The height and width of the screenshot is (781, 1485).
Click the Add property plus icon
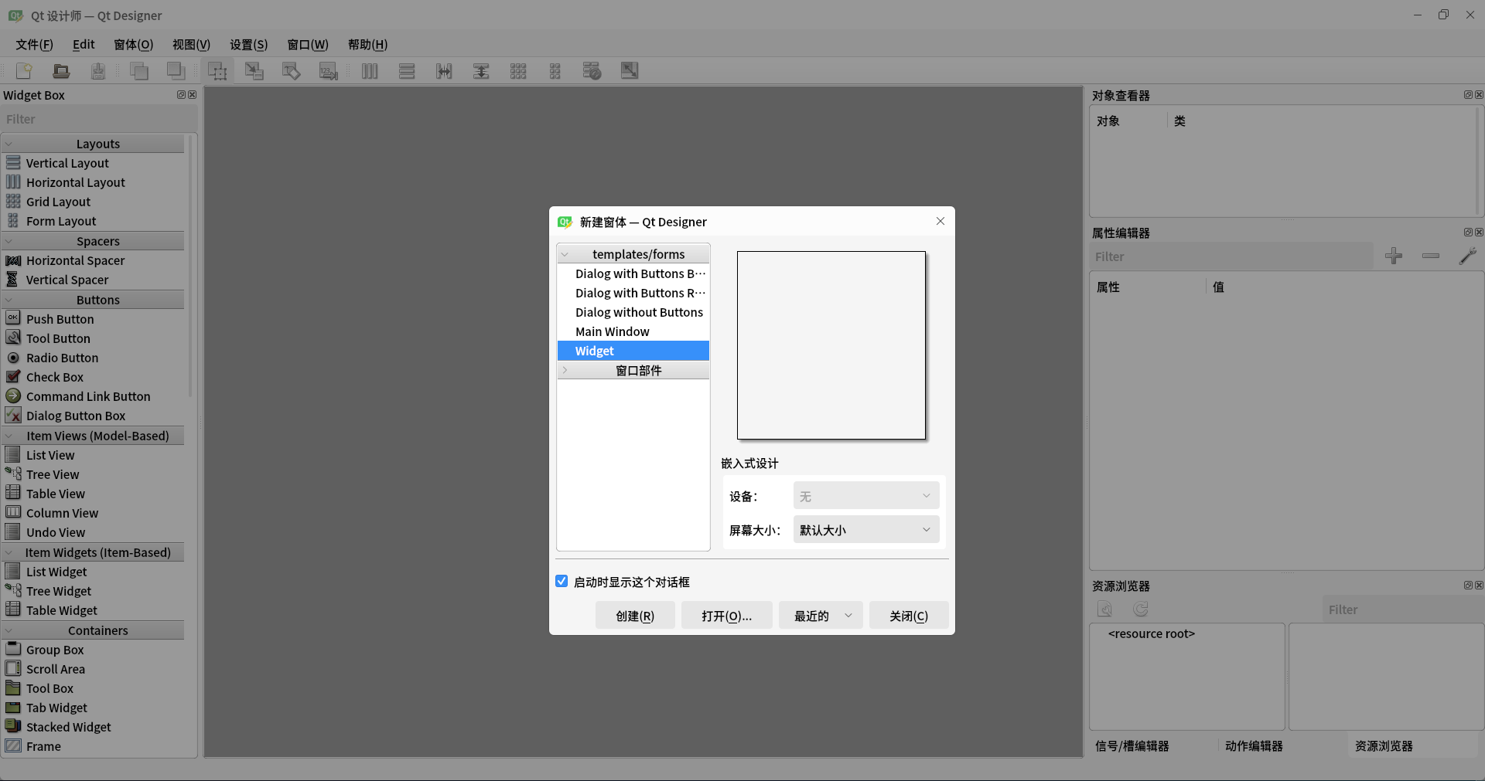(x=1395, y=255)
